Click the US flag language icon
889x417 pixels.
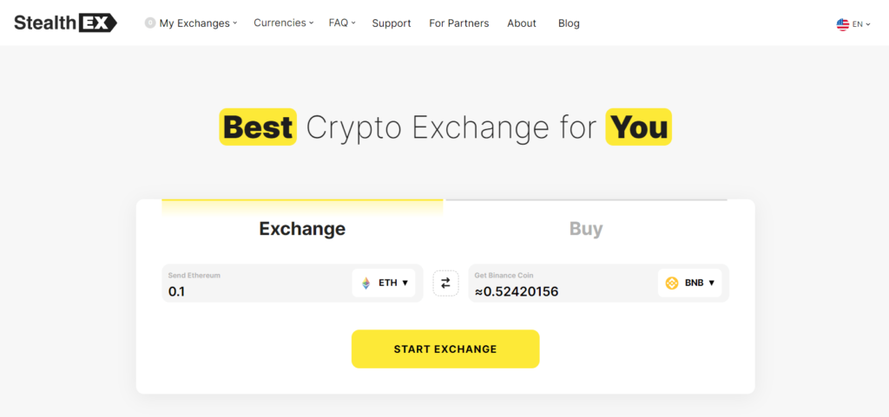click(x=842, y=24)
